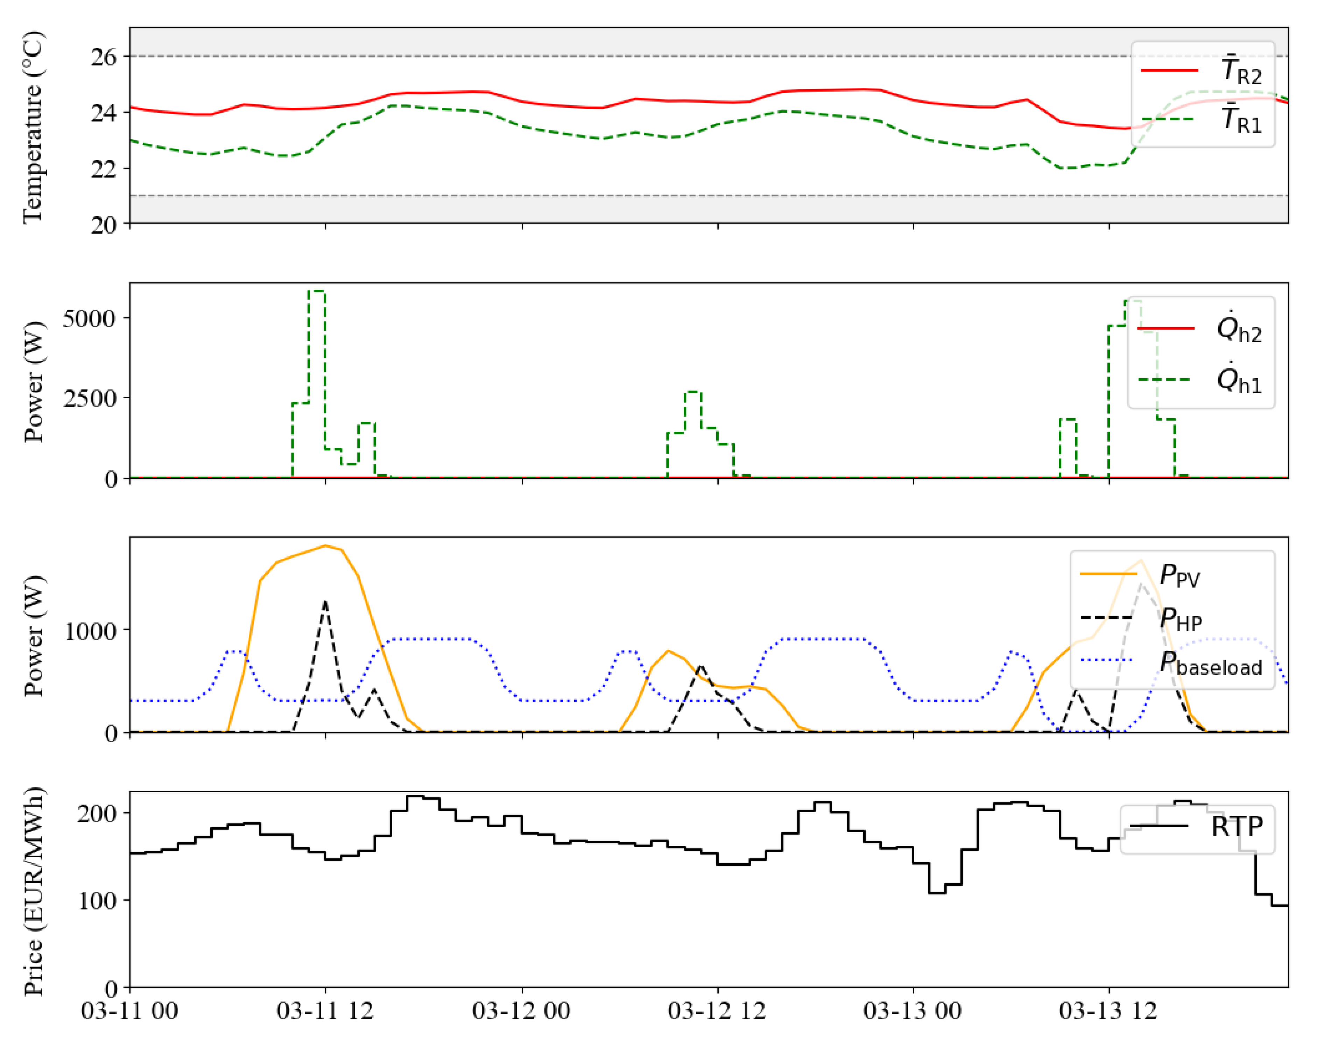This screenshot has width=1324, height=1040.
Task: Click the T_R1 green dashed legend entry
Action: pyautogui.click(x=1241, y=120)
